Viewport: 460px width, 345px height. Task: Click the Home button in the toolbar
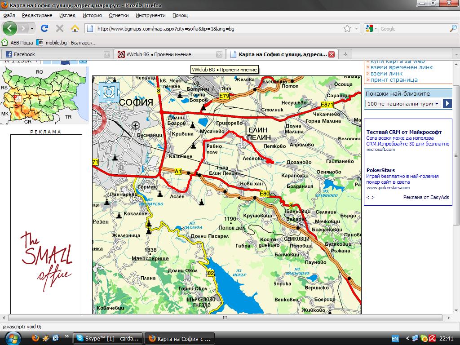(x=75, y=28)
